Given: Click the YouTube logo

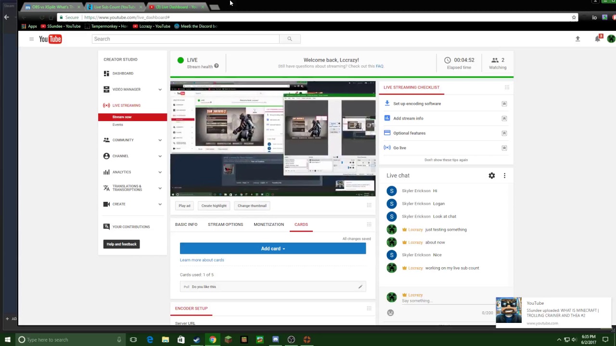Looking at the screenshot, I should click(x=51, y=39).
